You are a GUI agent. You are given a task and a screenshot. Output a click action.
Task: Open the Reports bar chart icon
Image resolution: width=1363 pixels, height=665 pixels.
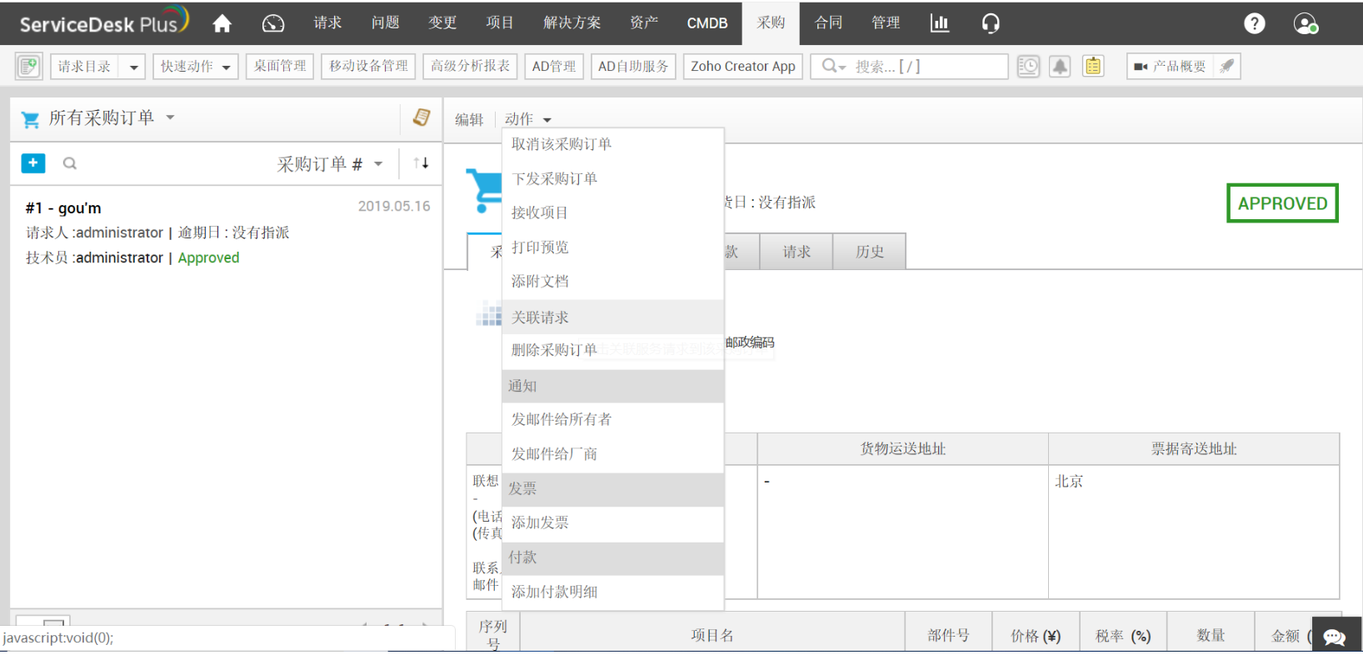[940, 23]
